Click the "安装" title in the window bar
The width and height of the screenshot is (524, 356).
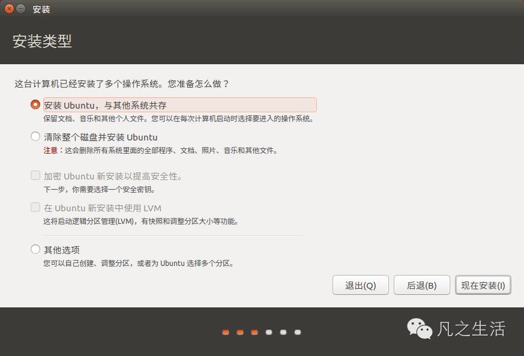(x=40, y=9)
